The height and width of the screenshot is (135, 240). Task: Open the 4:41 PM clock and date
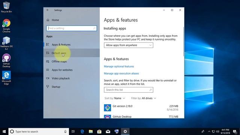click(x=225, y=132)
